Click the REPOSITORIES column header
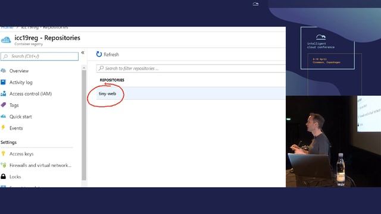The width and height of the screenshot is (381, 214). pos(112,80)
